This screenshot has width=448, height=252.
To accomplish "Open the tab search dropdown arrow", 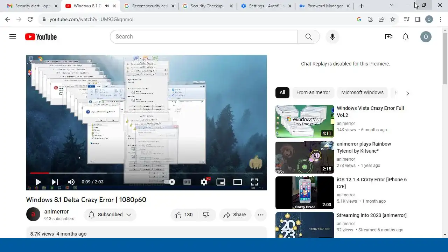I will click(392, 5).
